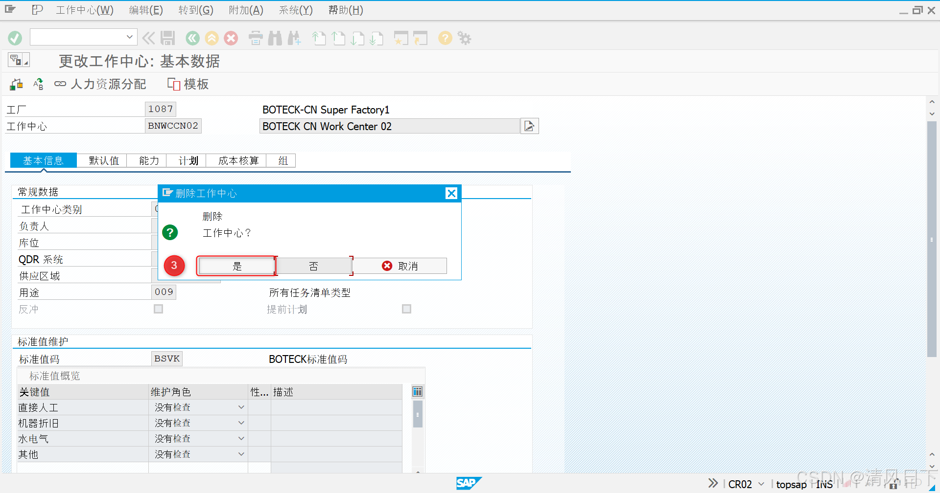This screenshot has width=940, height=493.
Task: Click the green Enter checkmark icon
Action: (x=15, y=38)
